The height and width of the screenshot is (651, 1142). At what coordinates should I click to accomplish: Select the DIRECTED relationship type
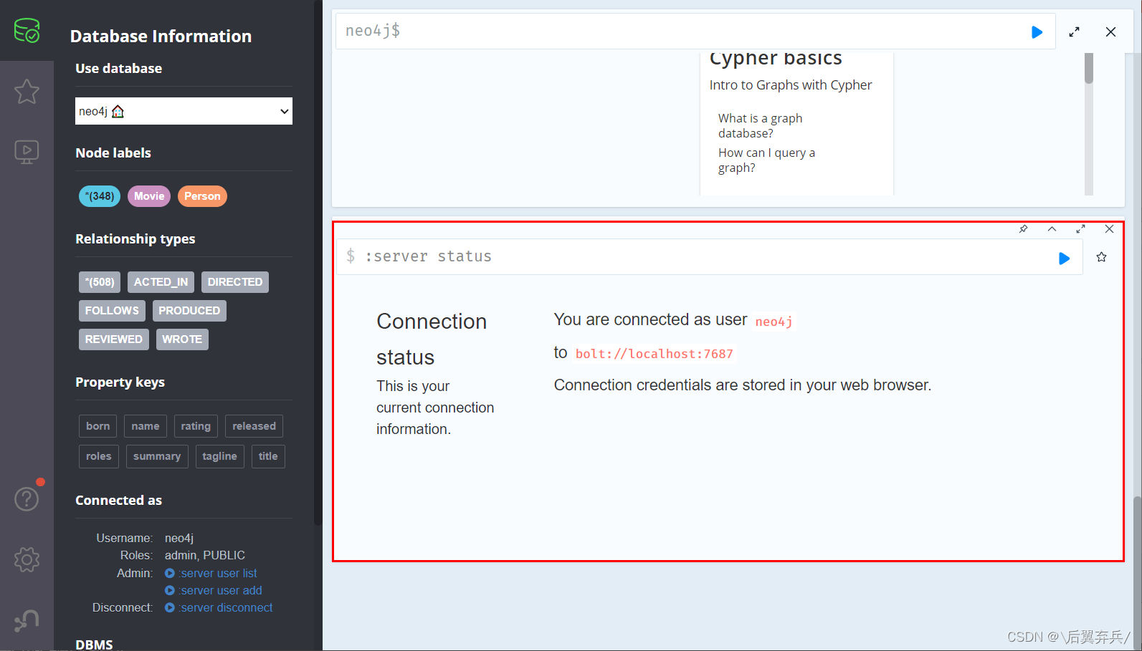click(235, 282)
